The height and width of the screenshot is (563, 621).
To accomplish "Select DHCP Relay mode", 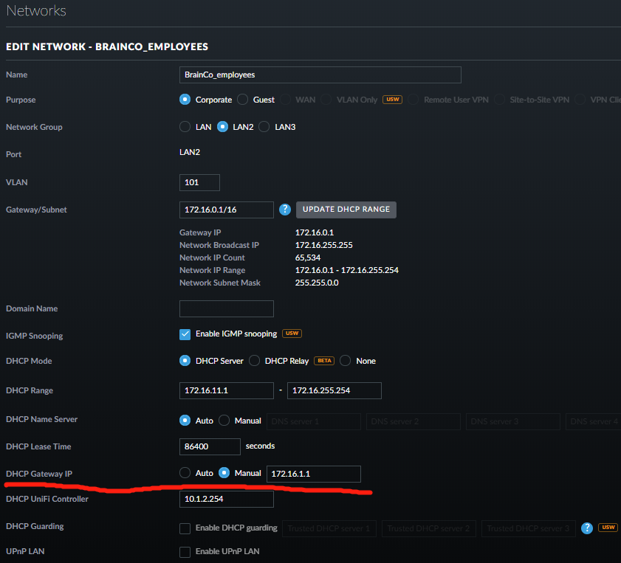I will coord(254,361).
